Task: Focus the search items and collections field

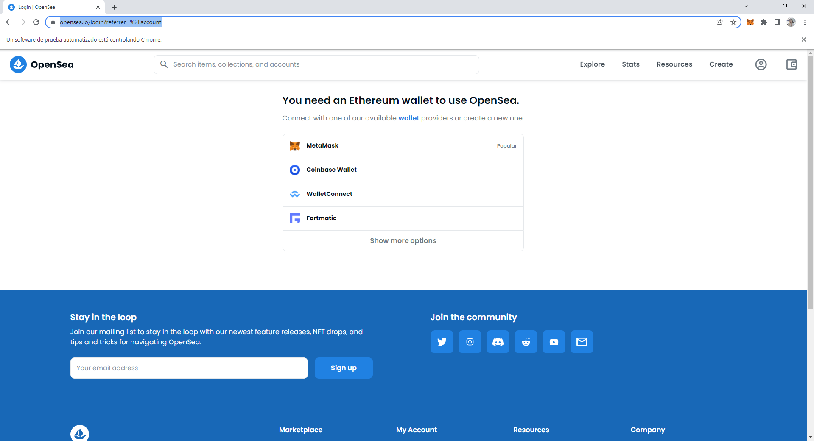Action: [x=316, y=64]
